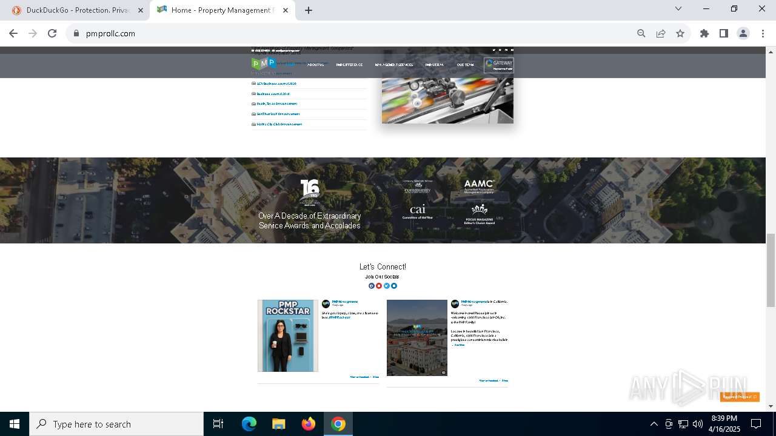Open a new browser tab

coord(309,10)
